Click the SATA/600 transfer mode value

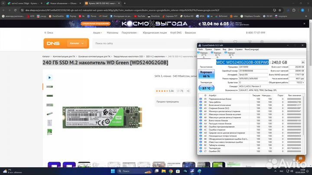pos(253,79)
